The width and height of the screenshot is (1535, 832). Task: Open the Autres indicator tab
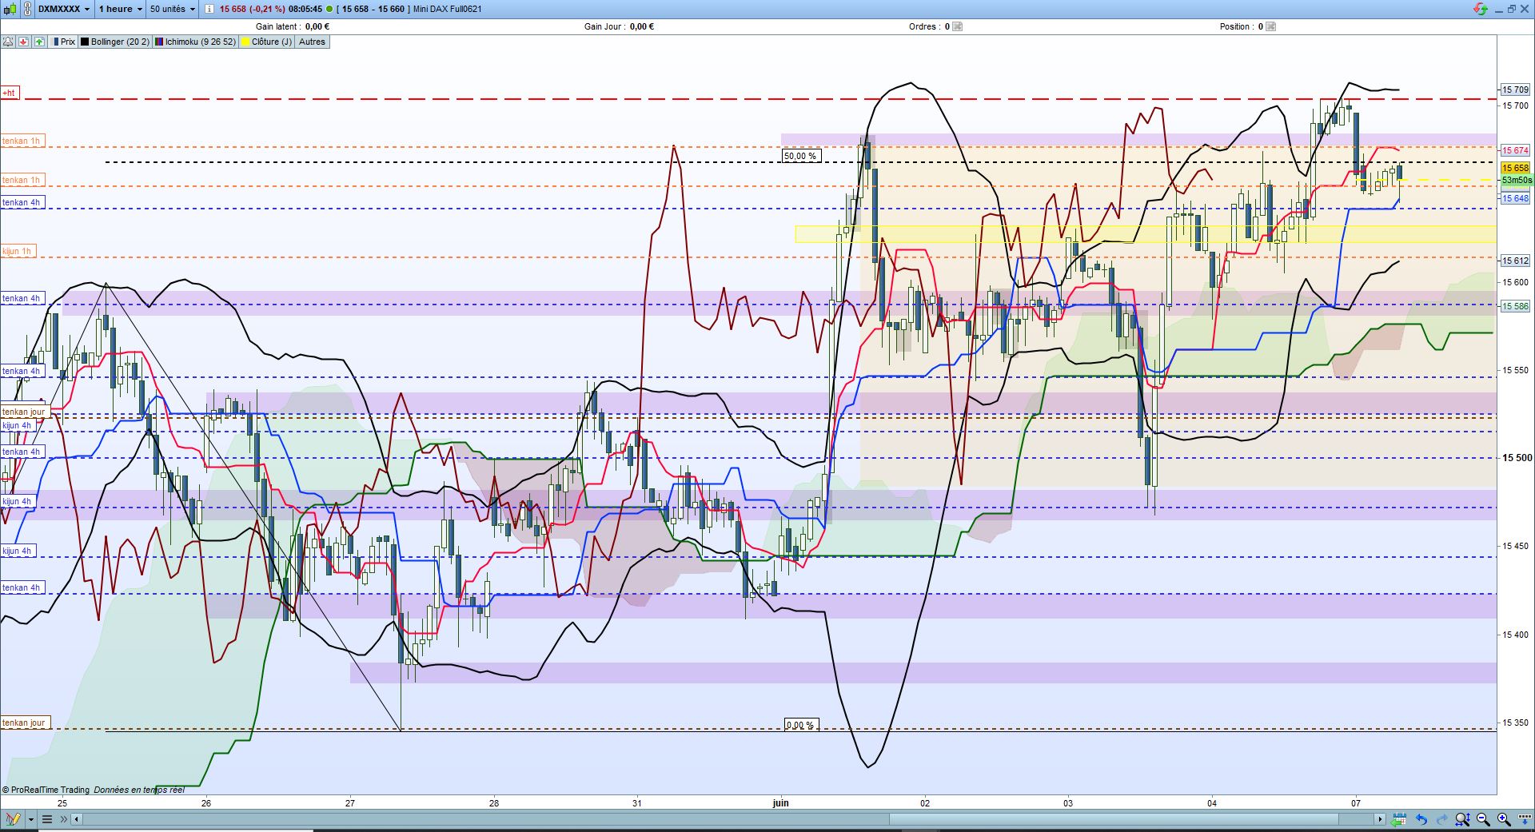(312, 42)
